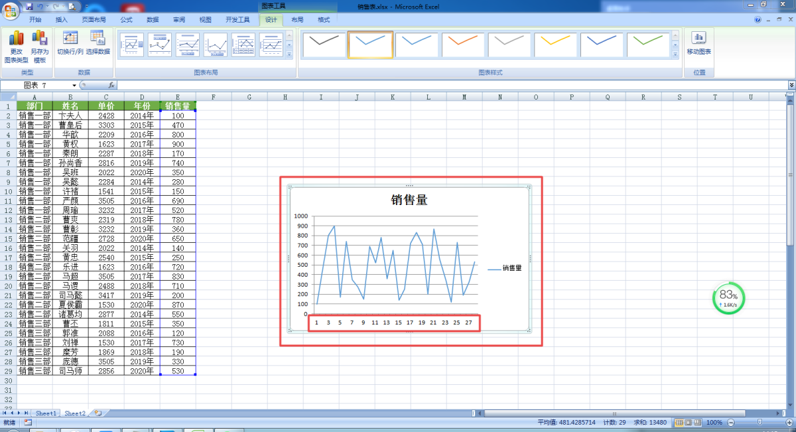796x432 pixels.
Task: Click the Office button logo
Action: 11,11
